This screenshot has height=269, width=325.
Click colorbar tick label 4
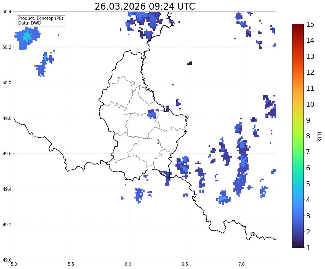(308, 200)
